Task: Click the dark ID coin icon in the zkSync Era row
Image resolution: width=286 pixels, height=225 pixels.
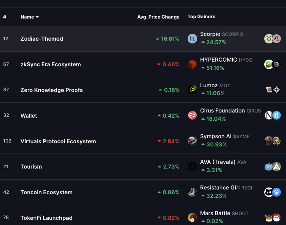Action: pos(277,64)
